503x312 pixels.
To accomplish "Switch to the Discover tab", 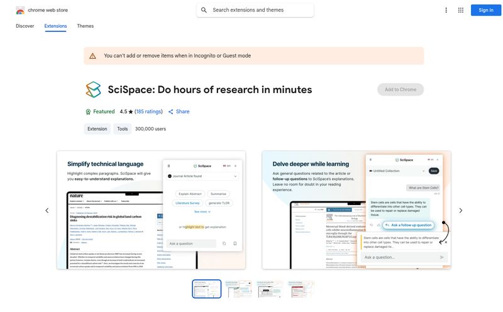I will 25,26.
